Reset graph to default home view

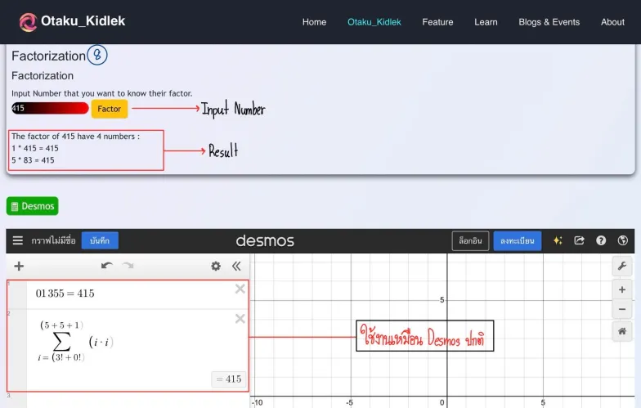click(622, 331)
